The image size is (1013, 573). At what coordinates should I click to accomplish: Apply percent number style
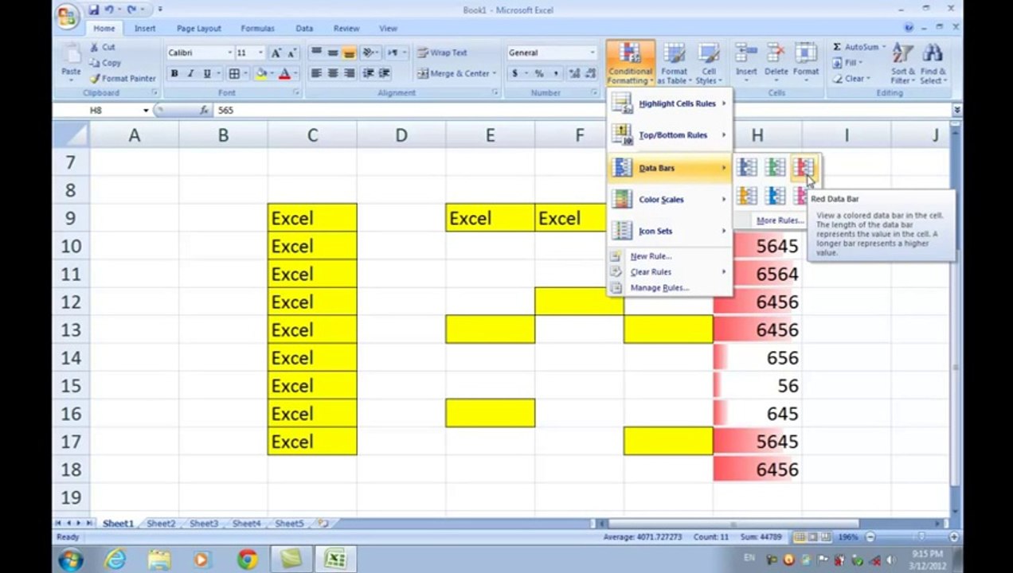pyautogui.click(x=539, y=73)
